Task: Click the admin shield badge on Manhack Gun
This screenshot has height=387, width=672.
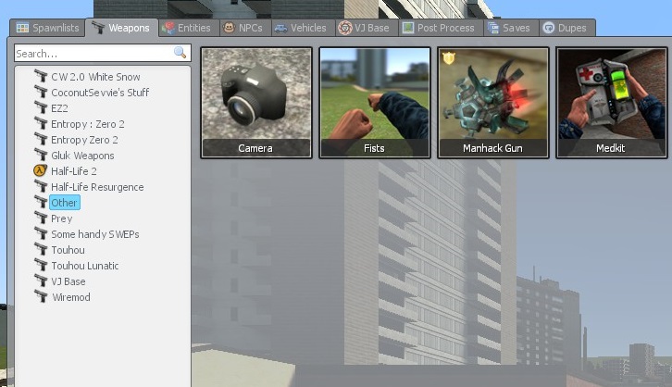Action: click(449, 57)
